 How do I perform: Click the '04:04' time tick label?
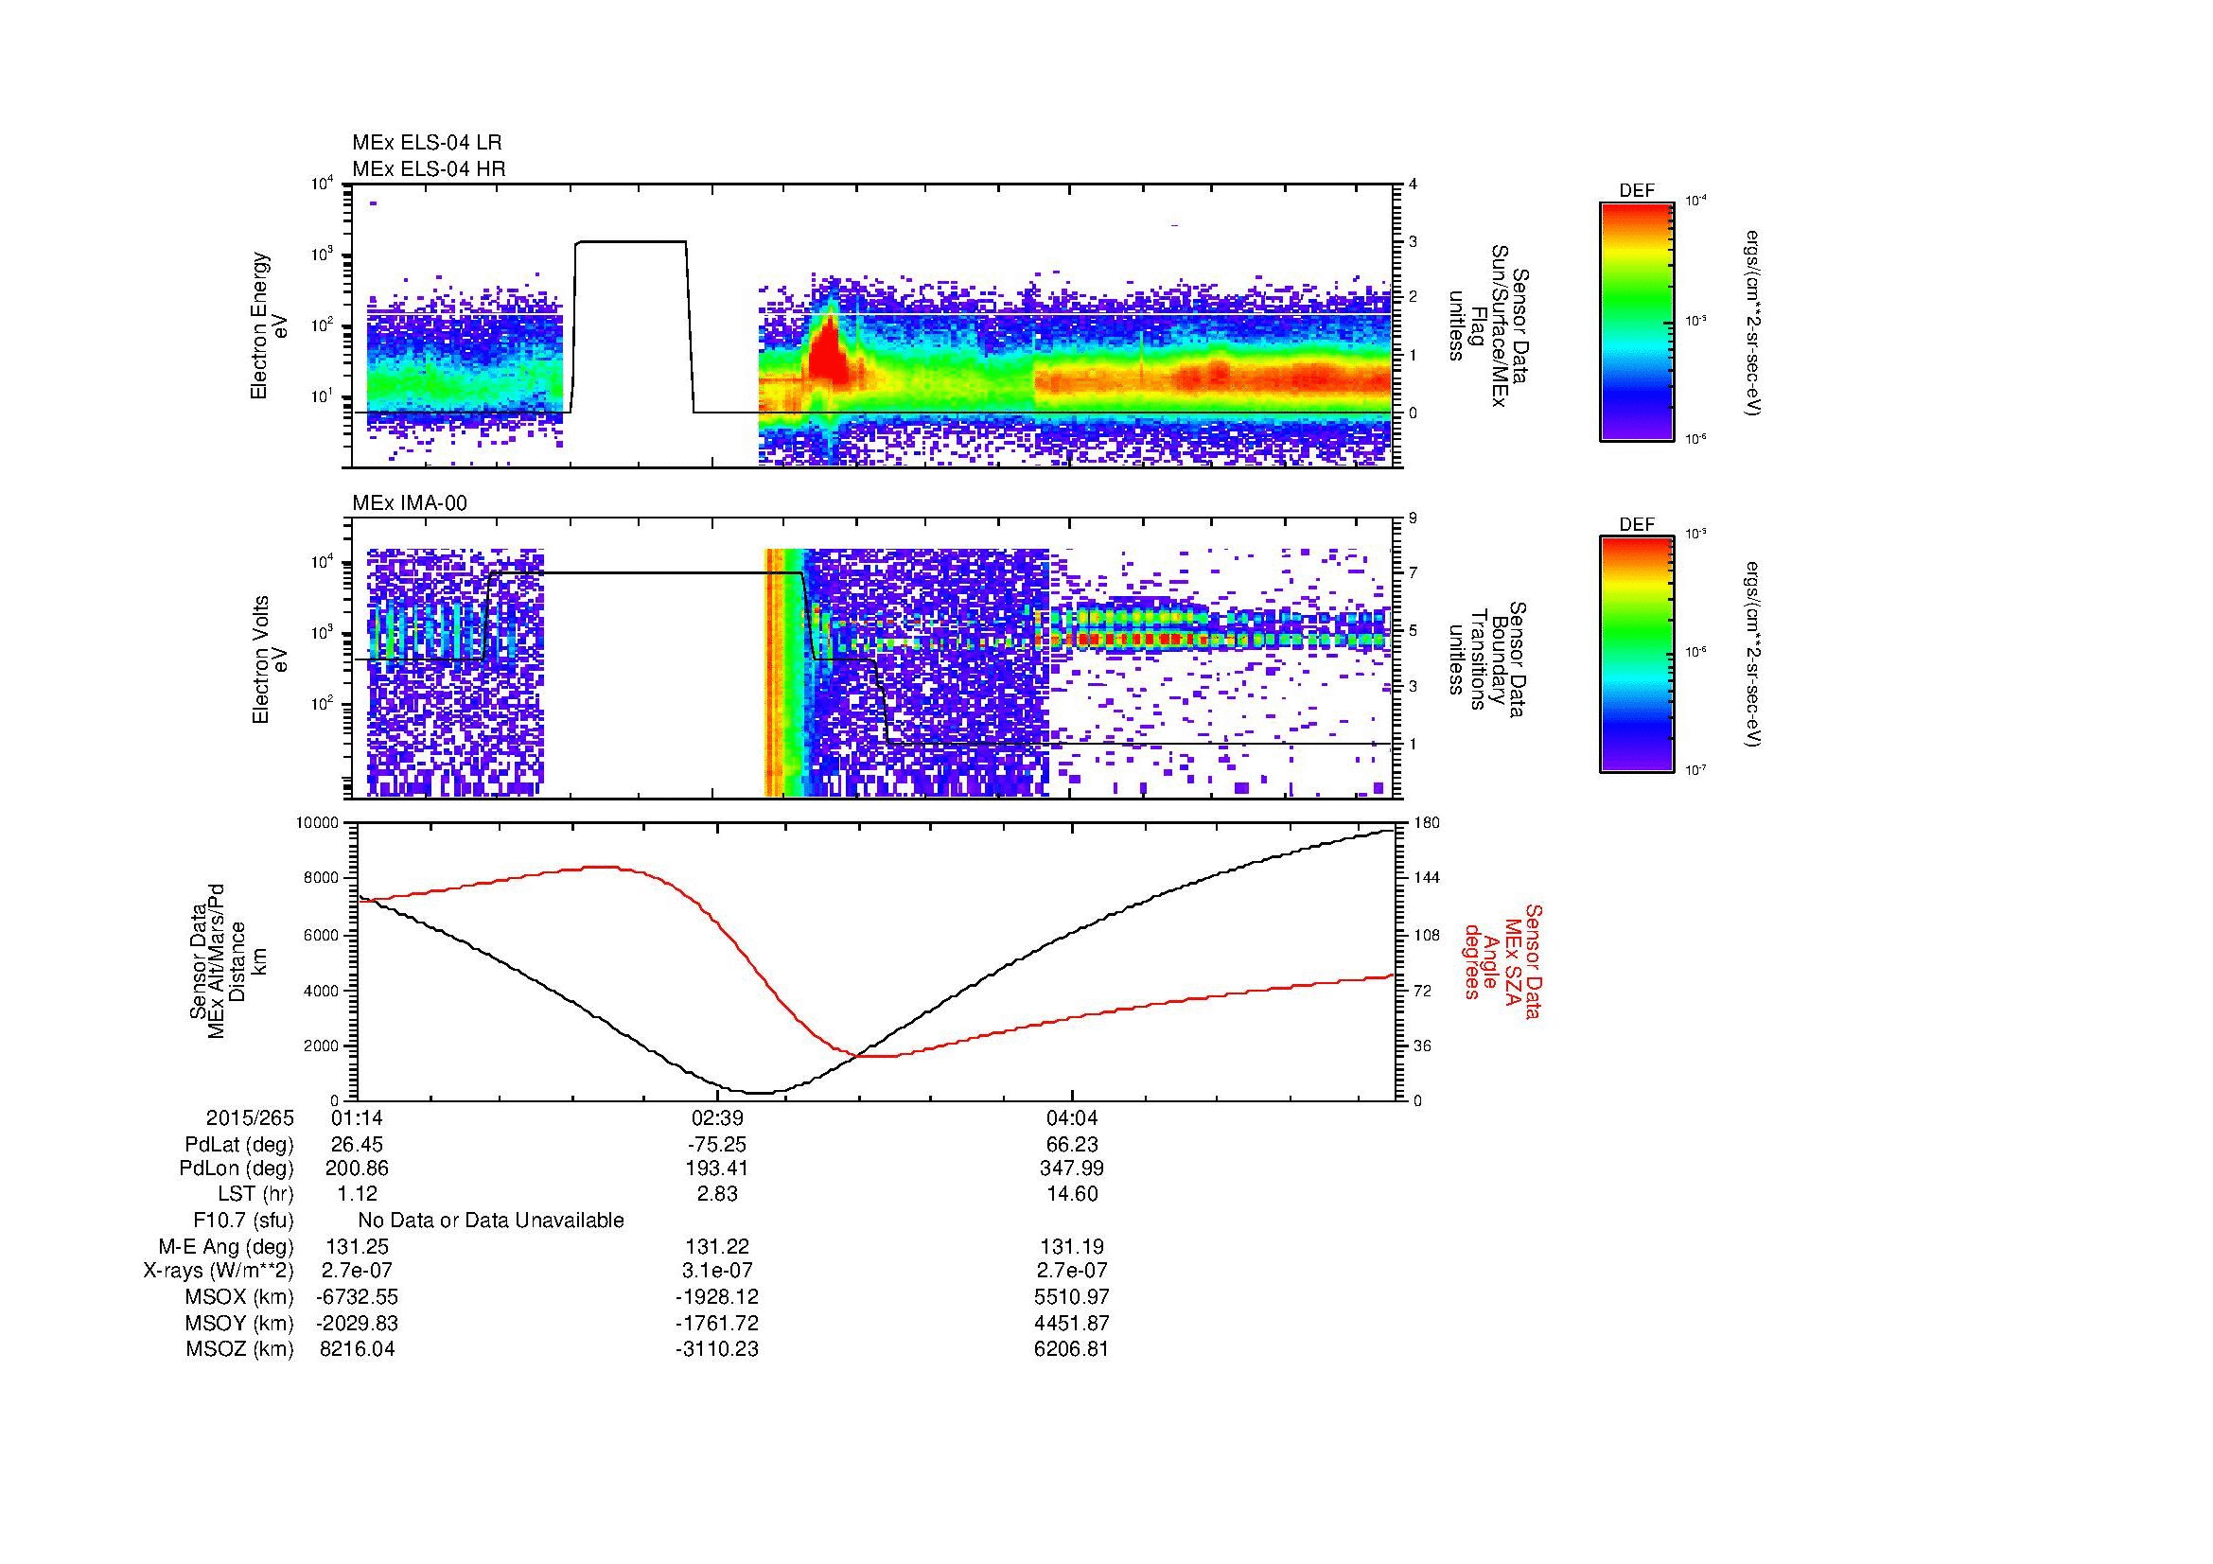click(x=1072, y=1118)
